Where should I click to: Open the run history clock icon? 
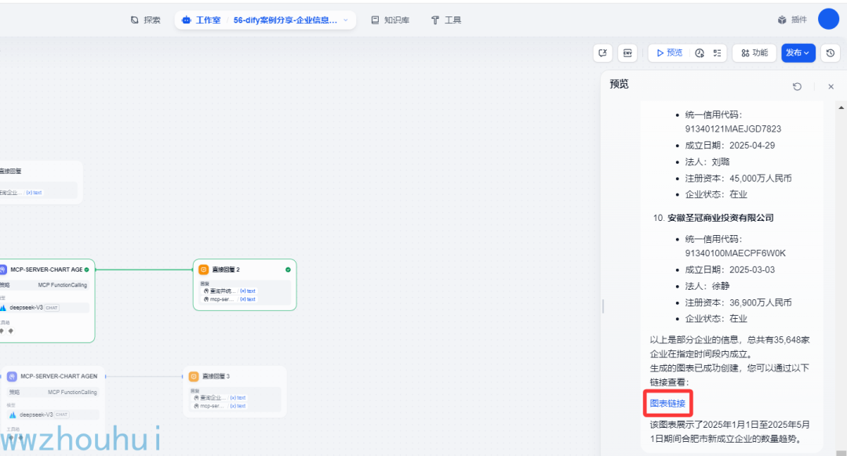pos(700,52)
